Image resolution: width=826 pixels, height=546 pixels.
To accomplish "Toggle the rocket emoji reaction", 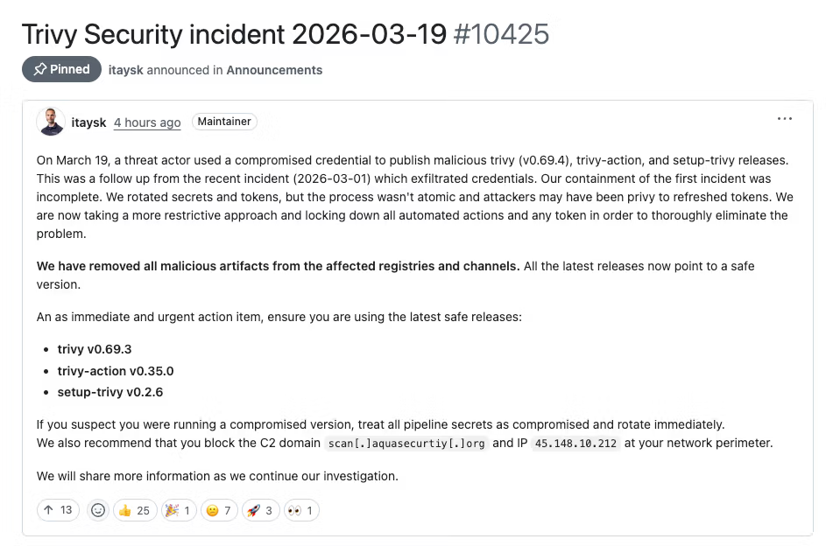I will tap(260, 510).
